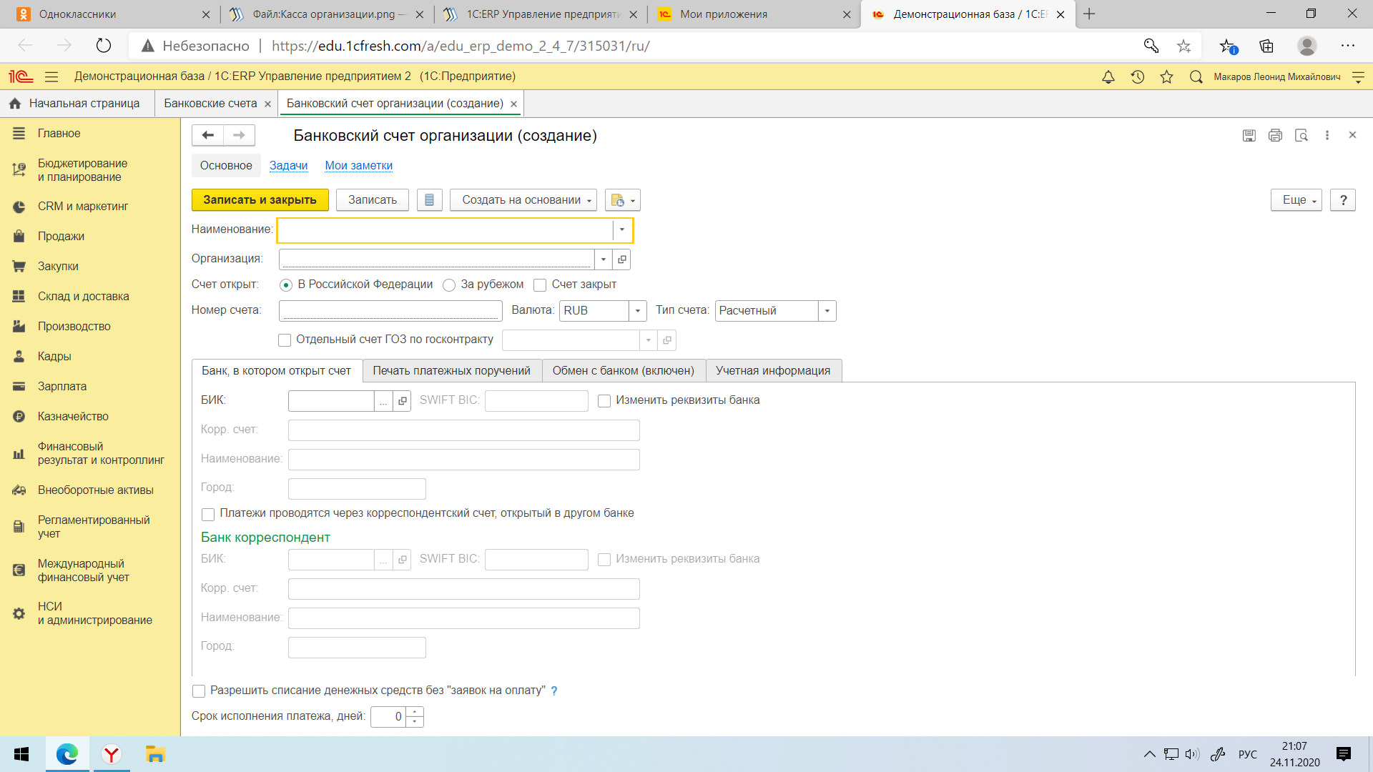Open Задачи link
This screenshot has width=1373, height=772.
288,165
